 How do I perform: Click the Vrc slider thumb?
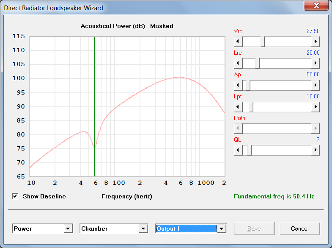coord(263,42)
